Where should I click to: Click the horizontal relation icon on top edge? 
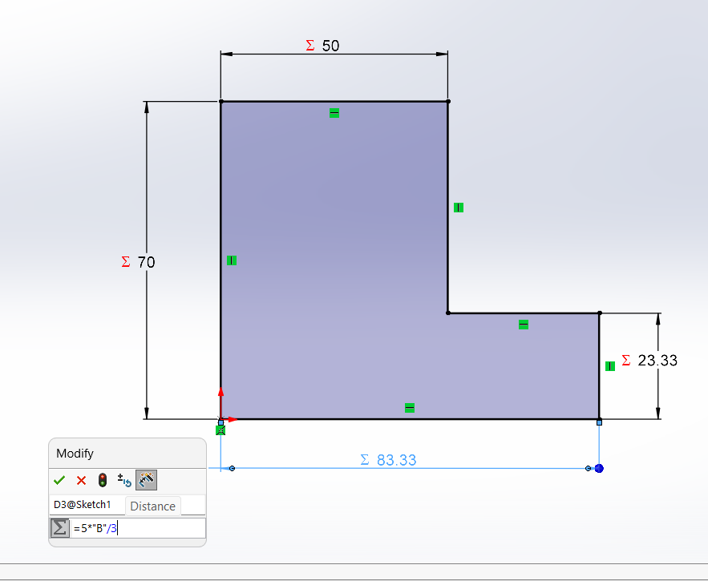(x=334, y=113)
